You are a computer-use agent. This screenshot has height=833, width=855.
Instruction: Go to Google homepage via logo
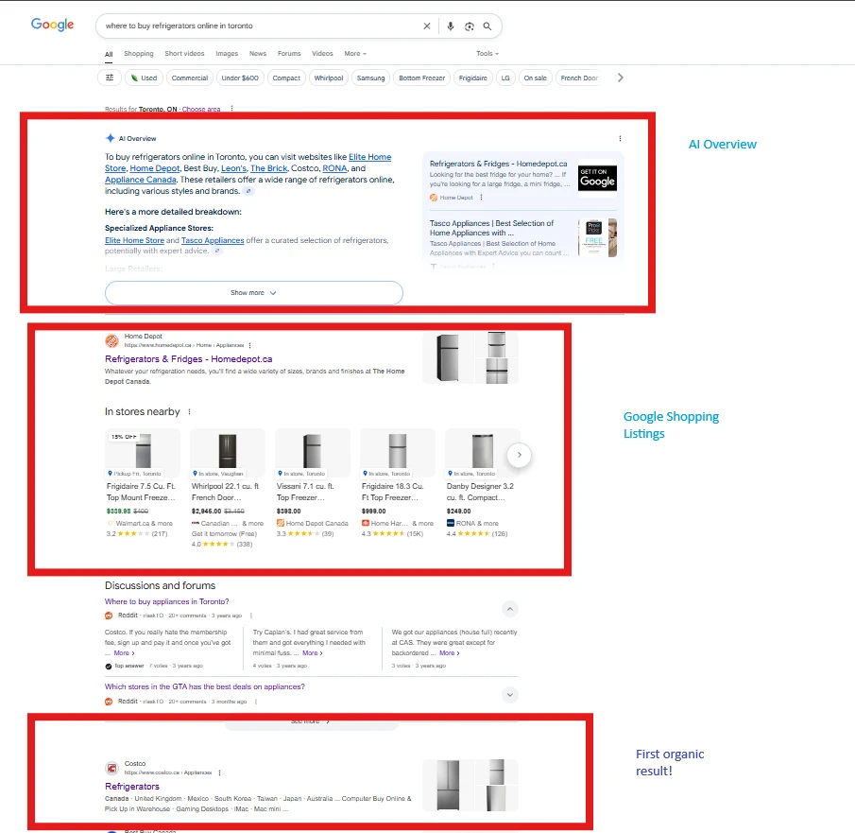tap(52, 25)
